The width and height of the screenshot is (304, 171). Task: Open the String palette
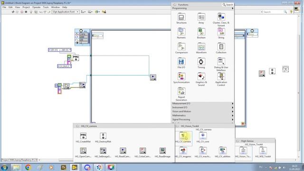tap(221, 32)
